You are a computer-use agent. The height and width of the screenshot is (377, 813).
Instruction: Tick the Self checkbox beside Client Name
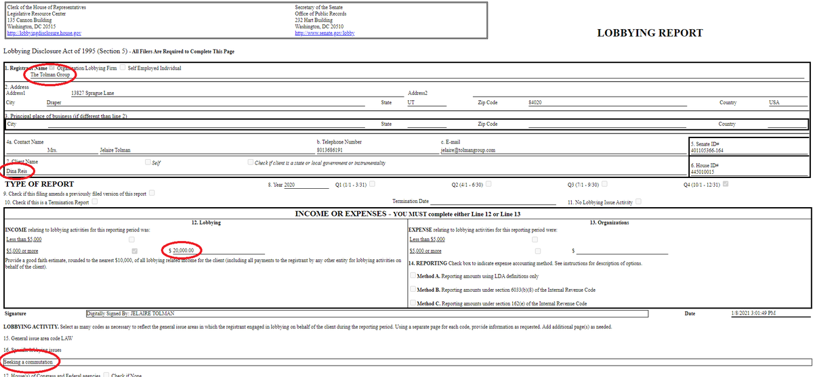(148, 162)
